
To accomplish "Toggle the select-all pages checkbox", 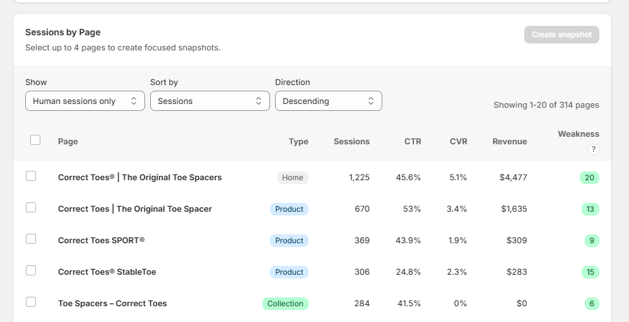I will (x=35, y=140).
